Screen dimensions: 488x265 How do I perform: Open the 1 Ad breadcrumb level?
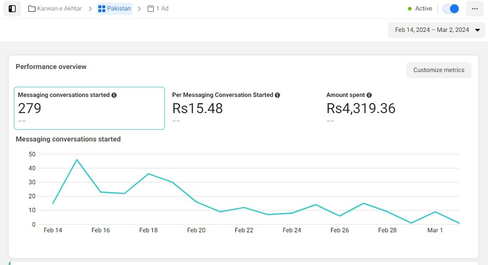coord(162,9)
